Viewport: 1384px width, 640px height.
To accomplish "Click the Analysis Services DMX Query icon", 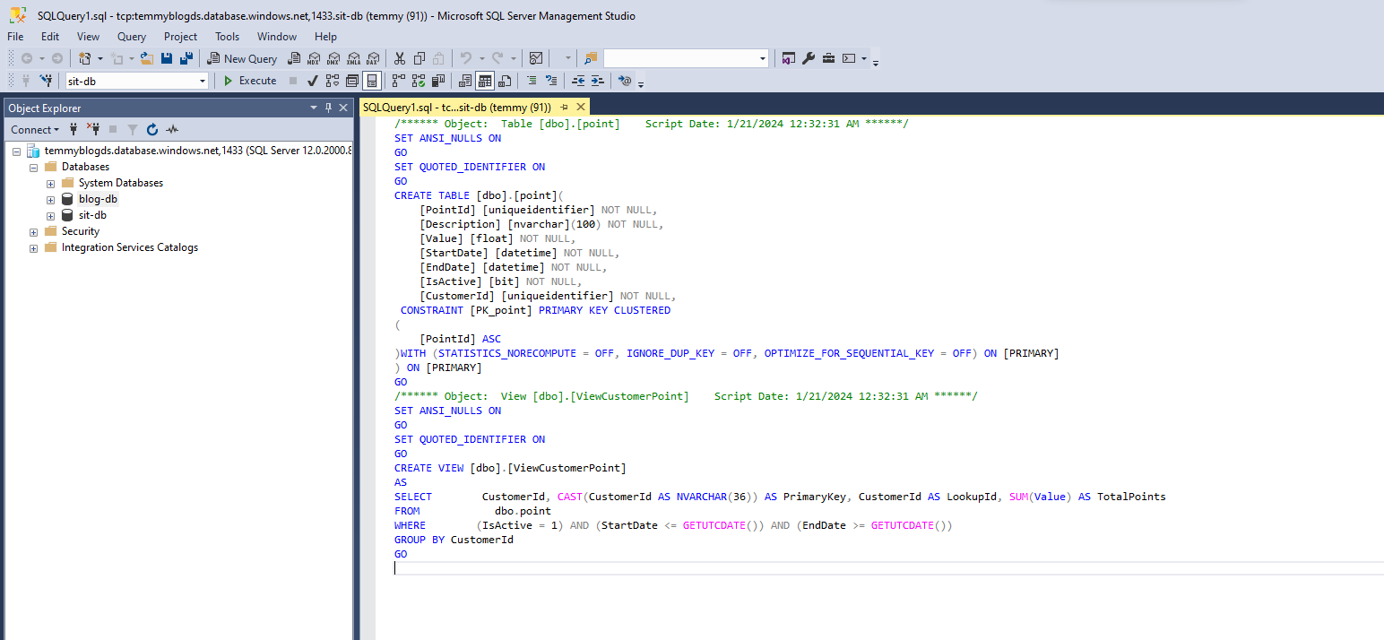I will click(333, 58).
